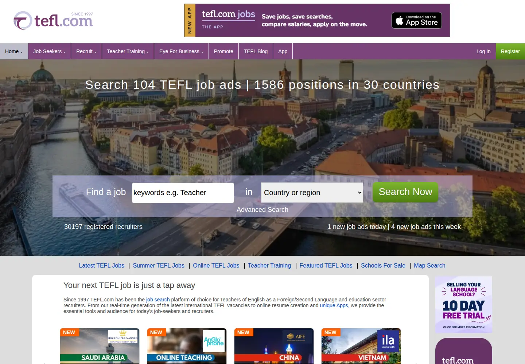The image size is (525, 364).
Task: Click the green Register button
Action: point(510,51)
